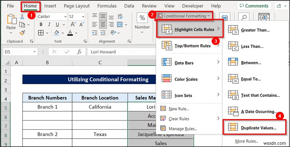Open the Font dialog launcher
The image size is (290, 147).
click(85, 41)
